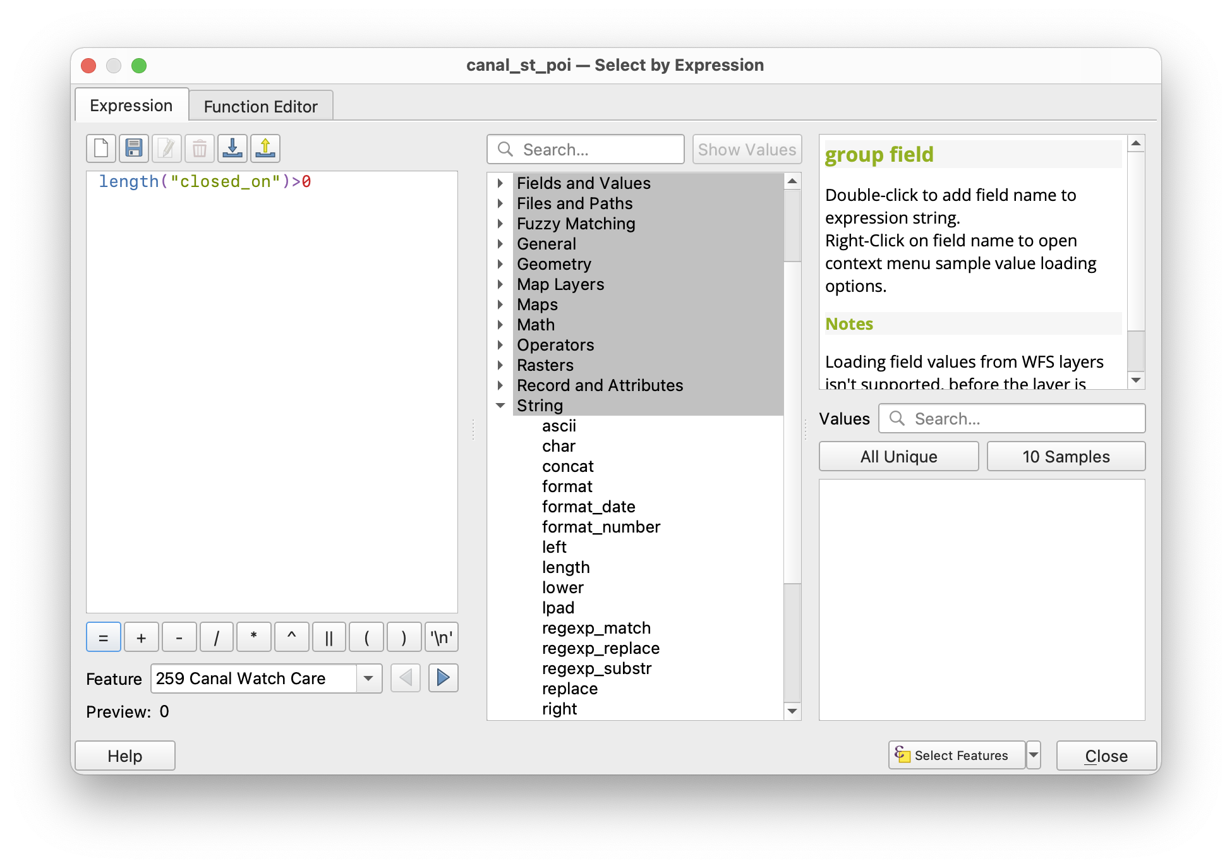
Task: Open the Feature preview dropdown
Action: [x=368, y=678]
